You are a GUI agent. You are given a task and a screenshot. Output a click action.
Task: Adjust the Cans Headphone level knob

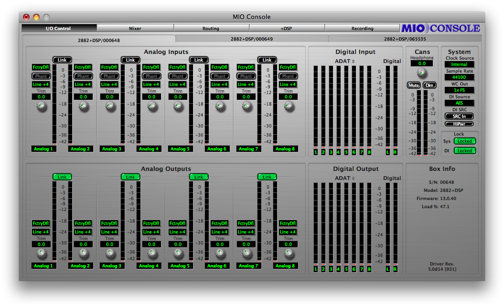(422, 74)
